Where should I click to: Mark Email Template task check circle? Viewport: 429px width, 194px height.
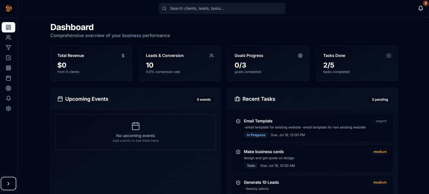(238, 121)
